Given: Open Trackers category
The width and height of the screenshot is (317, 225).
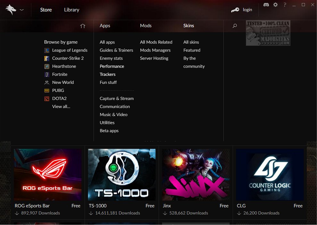Looking at the screenshot, I should coord(108,74).
